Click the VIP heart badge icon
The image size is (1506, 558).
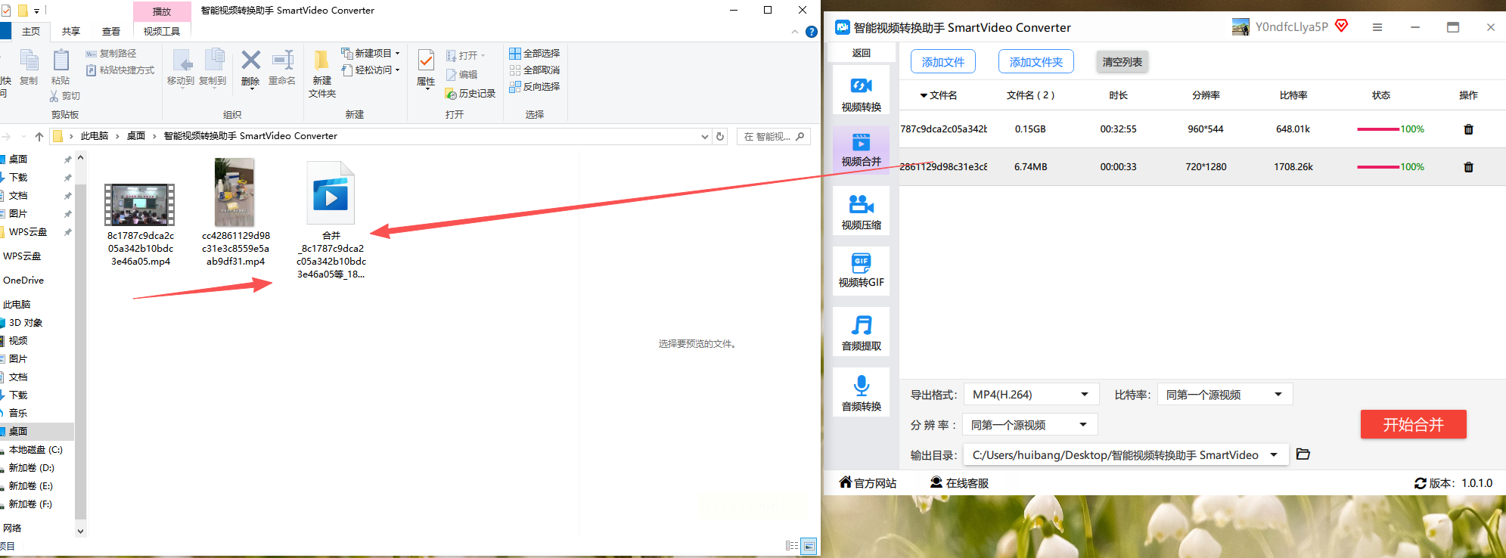pos(1342,26)
